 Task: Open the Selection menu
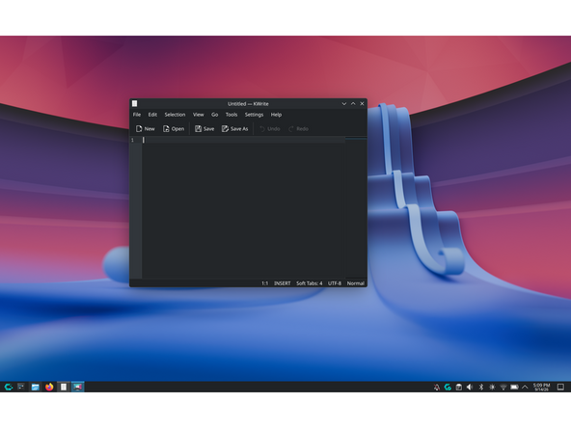(x=175, y=115)
